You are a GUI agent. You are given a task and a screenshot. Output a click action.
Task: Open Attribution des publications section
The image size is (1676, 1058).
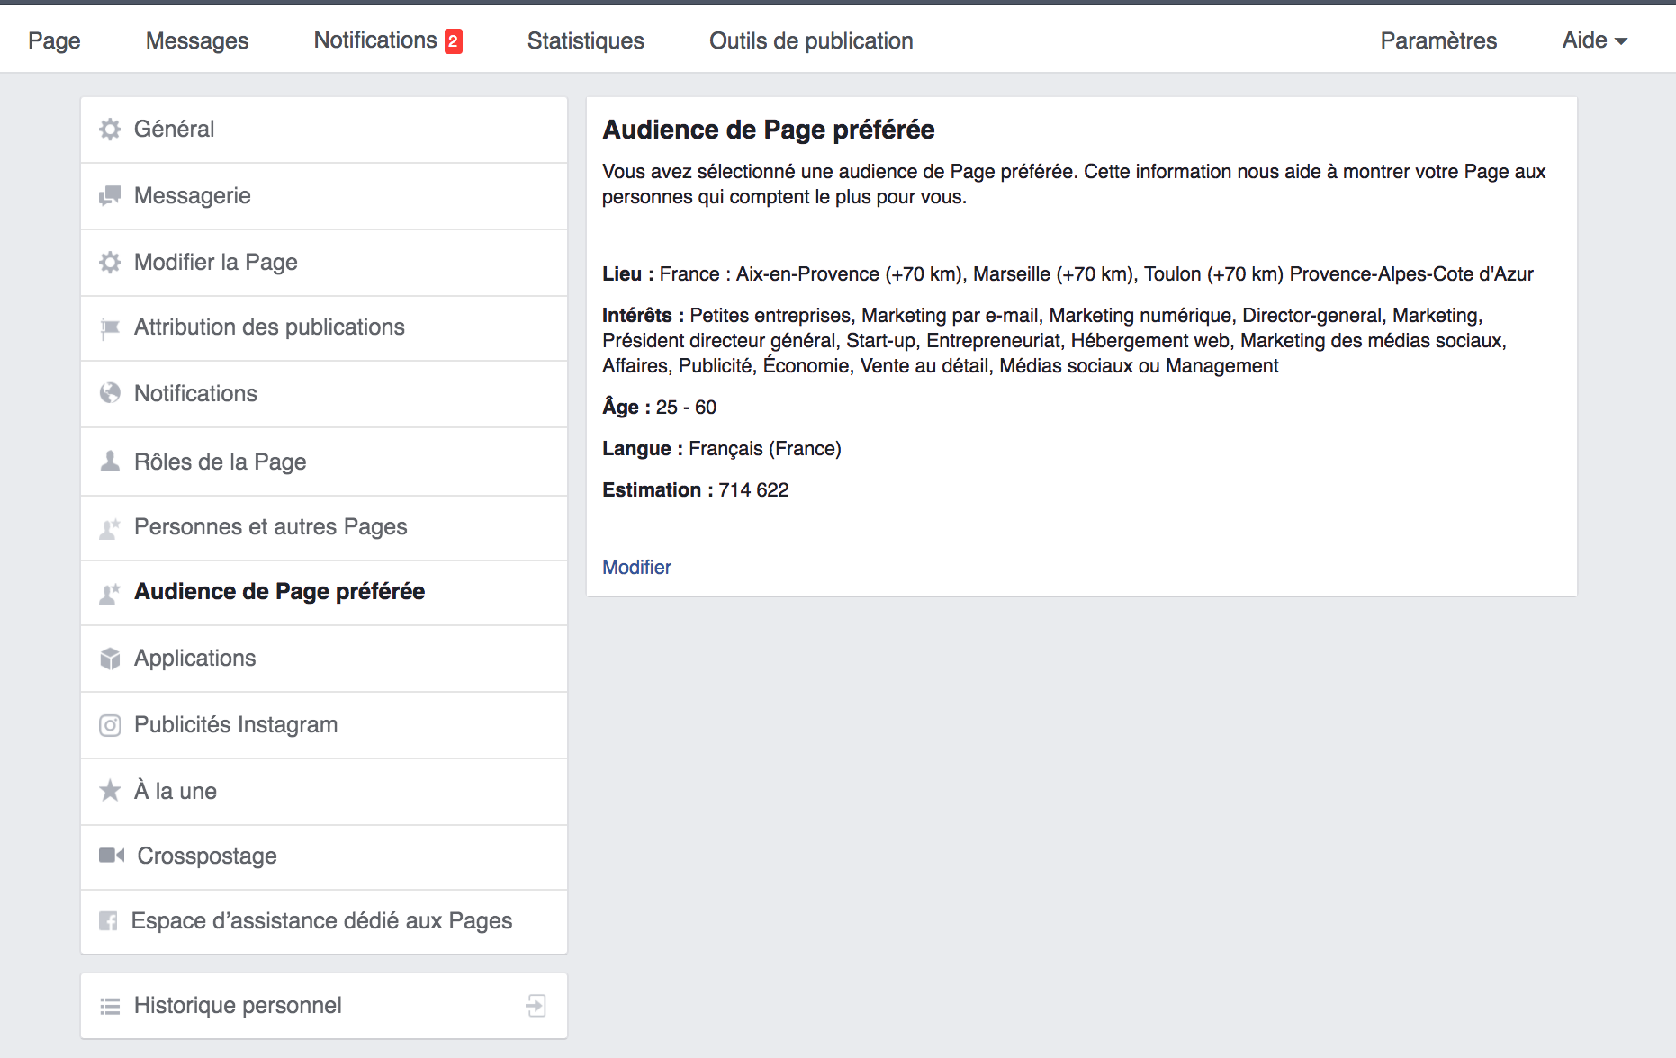pyautogui.click(x=324, y=328)
